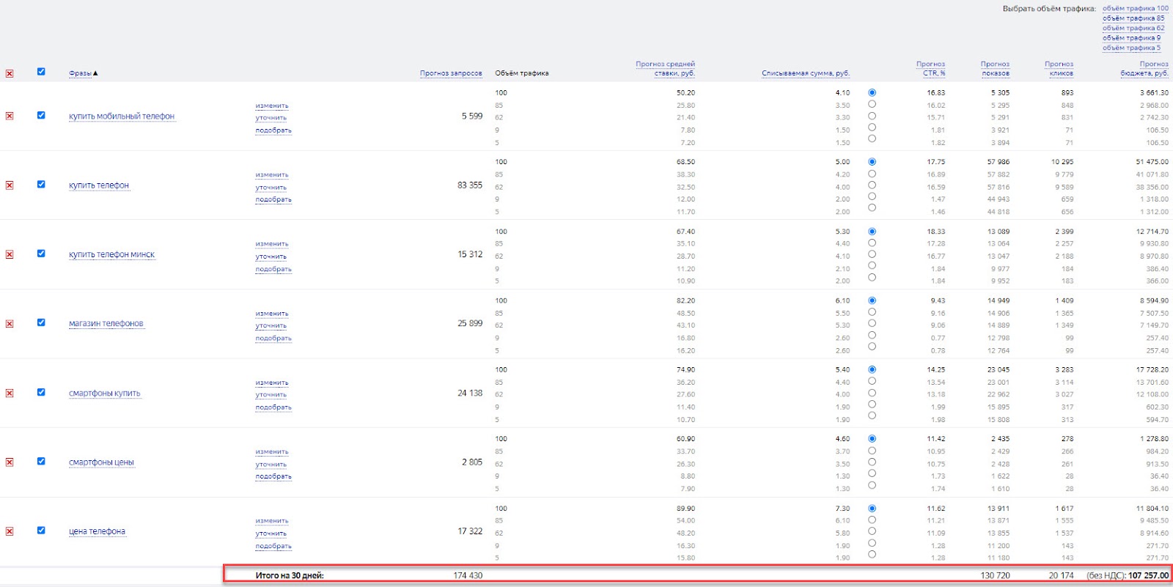Click the Прогноз показов header link
Screen dimensions: 1173x587
coord(995,69)
